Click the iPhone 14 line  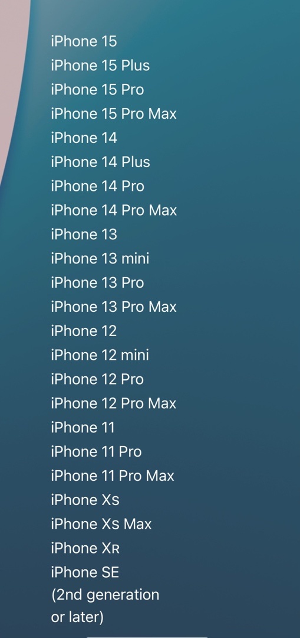[84, 138]
